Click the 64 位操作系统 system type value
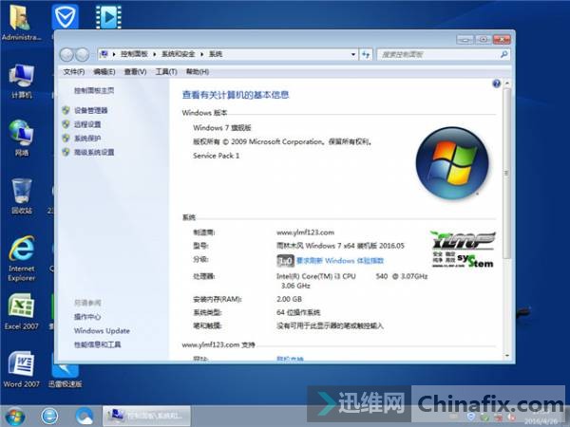This screenshot has width=570, height=427. (298, 312)
